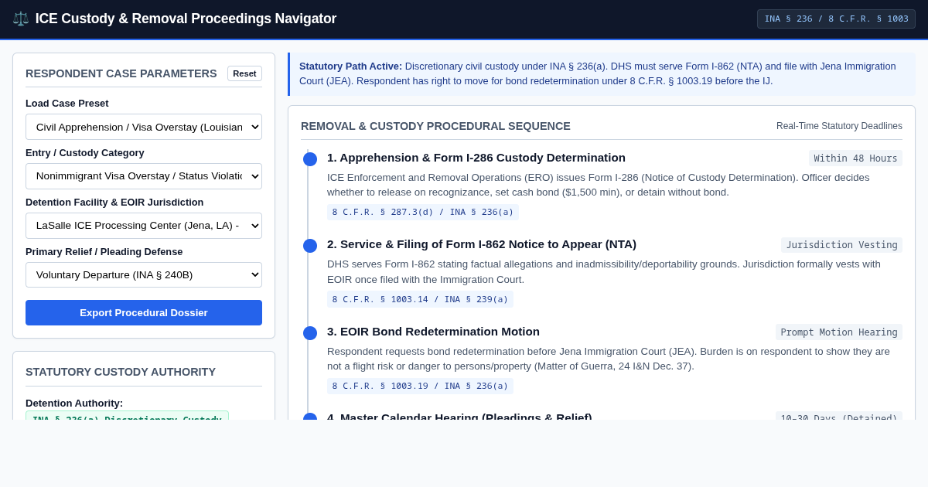Click the step 1 timeline dot

(x=310, y=159)
